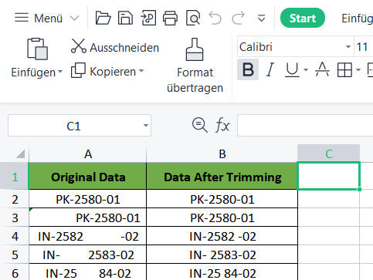Select cell B6 showing IN-25 84-02
The width and height of the screenshot is (373, 280).
[222, 272]
